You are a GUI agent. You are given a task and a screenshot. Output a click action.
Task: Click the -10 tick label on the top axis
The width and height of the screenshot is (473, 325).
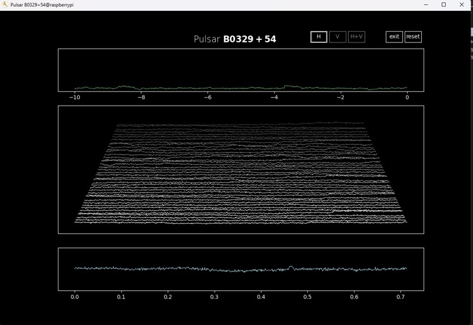(x=75, y=97)
